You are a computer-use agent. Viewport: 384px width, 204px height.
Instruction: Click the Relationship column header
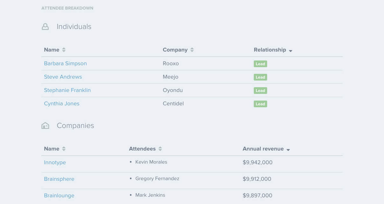coord(270,50)
